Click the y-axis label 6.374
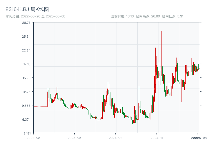The width and height of the screenshot is (222, 166). [26, 120]
